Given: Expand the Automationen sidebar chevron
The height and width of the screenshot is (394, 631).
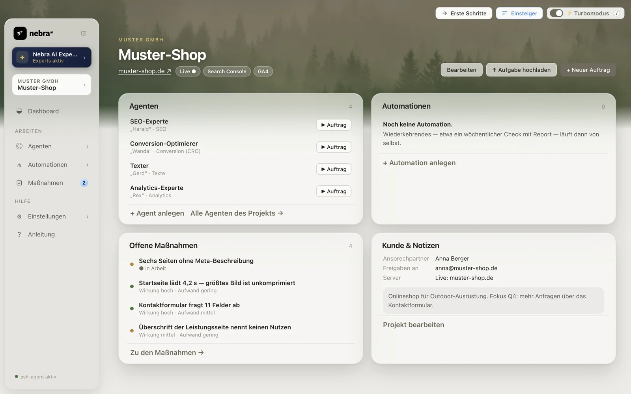Looking at the screenshot, I should [88, 165].
